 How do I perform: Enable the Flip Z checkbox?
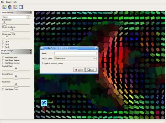(x=3, y=47)
